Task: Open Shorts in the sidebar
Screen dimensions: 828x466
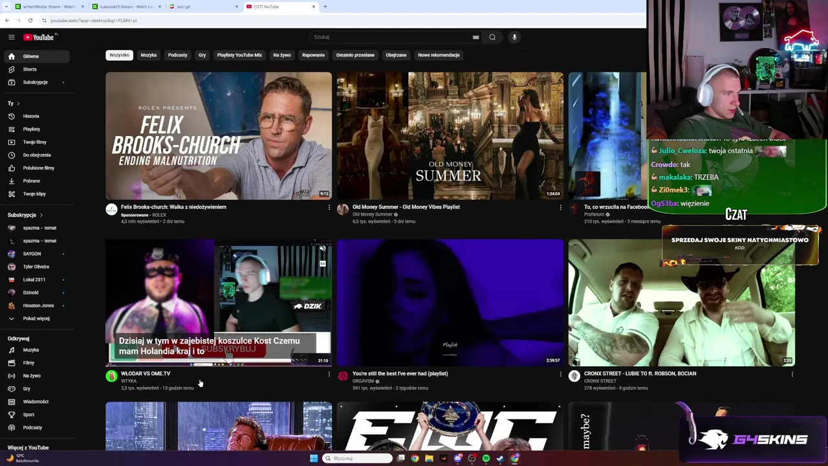Action: (36, 69)
